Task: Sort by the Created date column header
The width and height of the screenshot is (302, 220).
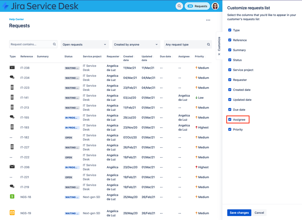Action: coord(128,58)
